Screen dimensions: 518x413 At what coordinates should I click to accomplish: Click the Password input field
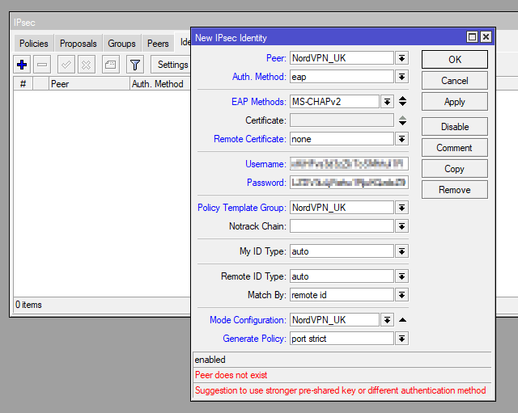[x=349, y=183]
